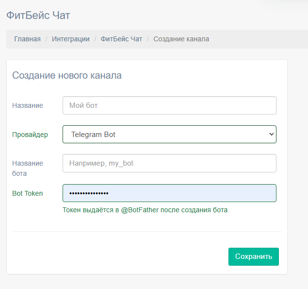Image resolution: width=308 pixels, height=289 pixels.
Task: Focus the bot name field with my_bot placeholder
Action: tap(169, 164)
